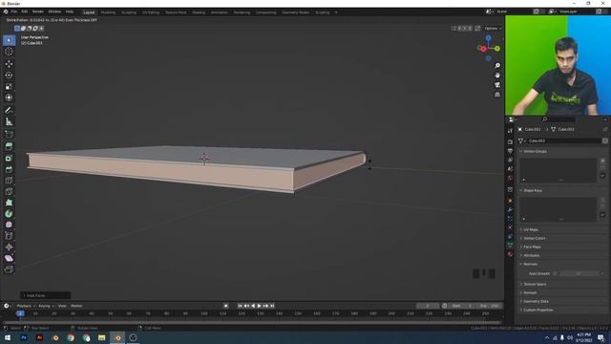
Task: Toggle auto keying record button
Action: pyautogui.click(x=226, y=306)
